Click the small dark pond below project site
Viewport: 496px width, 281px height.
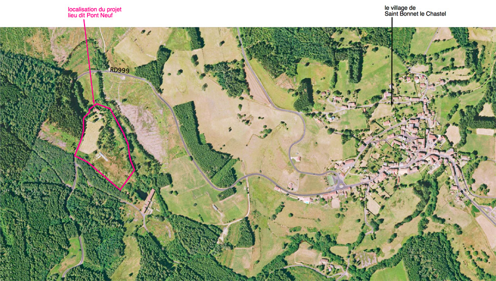(142, 194)
